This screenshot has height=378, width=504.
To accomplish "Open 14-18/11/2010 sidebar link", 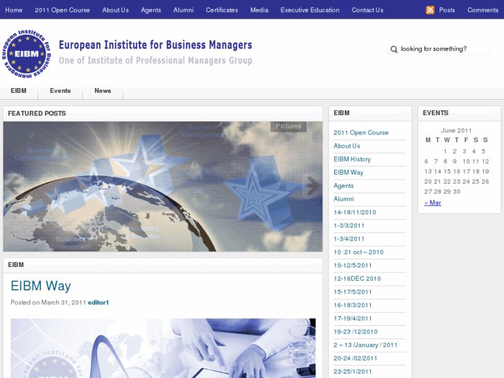I will [x=354, y=212].
